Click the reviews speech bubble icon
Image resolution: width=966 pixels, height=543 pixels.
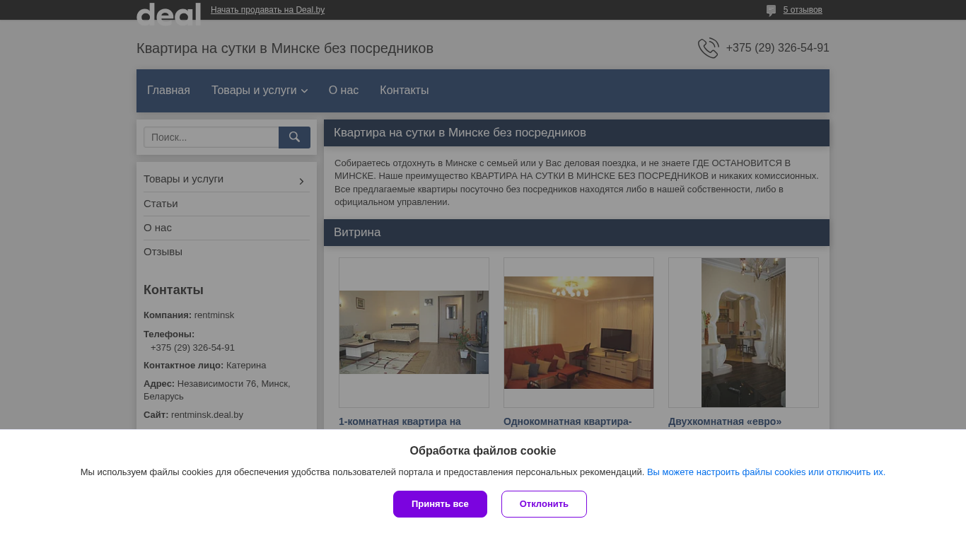coord(771,11)
